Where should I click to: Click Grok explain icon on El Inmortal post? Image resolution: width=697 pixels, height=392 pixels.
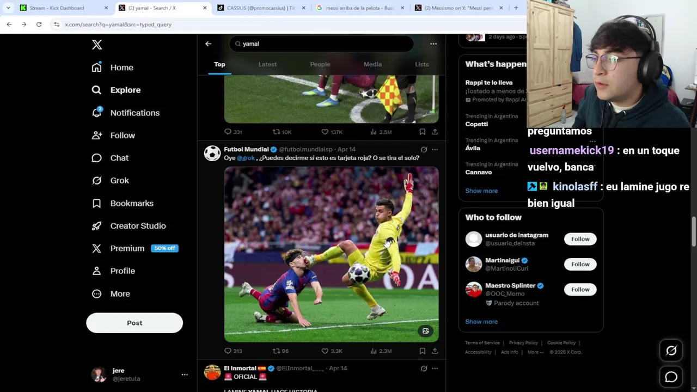pos(424,369)
